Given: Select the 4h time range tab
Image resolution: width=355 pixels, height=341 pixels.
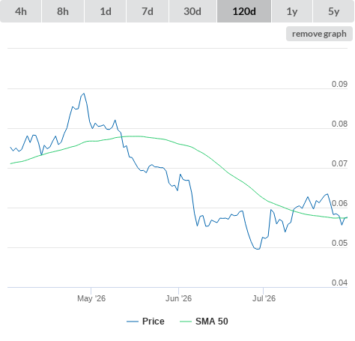Looking at the screenshot, I should click(21, 11).
